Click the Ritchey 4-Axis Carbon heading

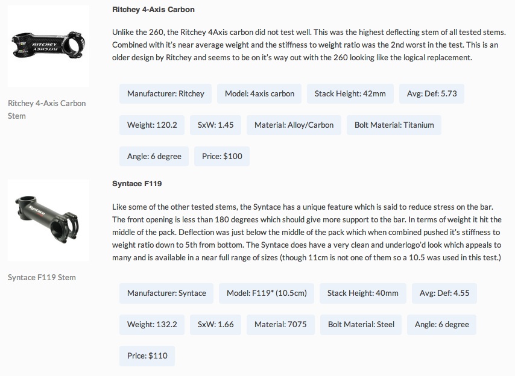(x=153, y=10)
